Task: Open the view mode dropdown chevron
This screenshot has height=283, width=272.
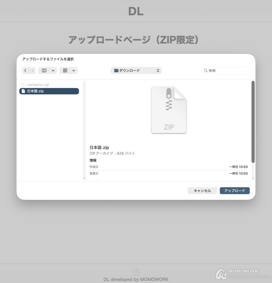Action: [53, 70]
